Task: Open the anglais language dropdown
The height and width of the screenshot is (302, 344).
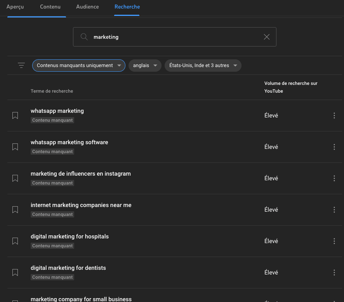Action: 145,66
